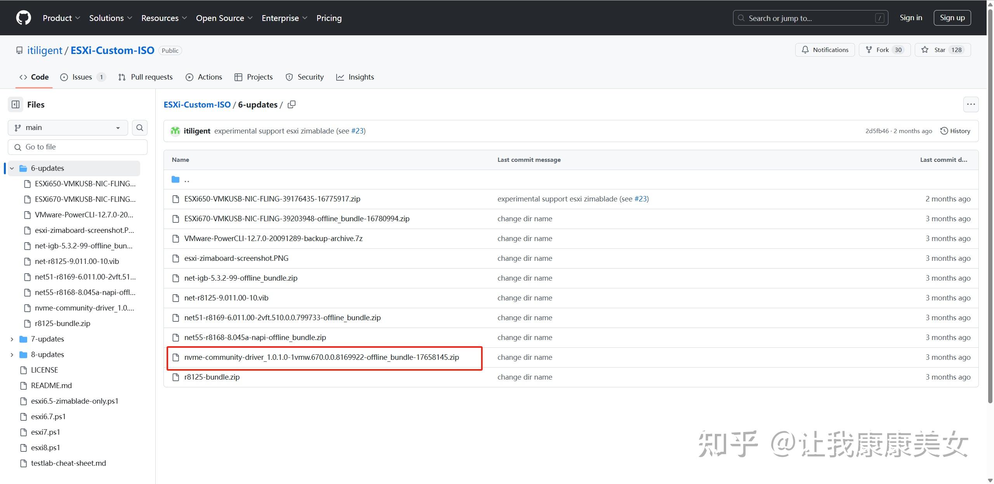Switch to the Issues tab

pos(82,77)
